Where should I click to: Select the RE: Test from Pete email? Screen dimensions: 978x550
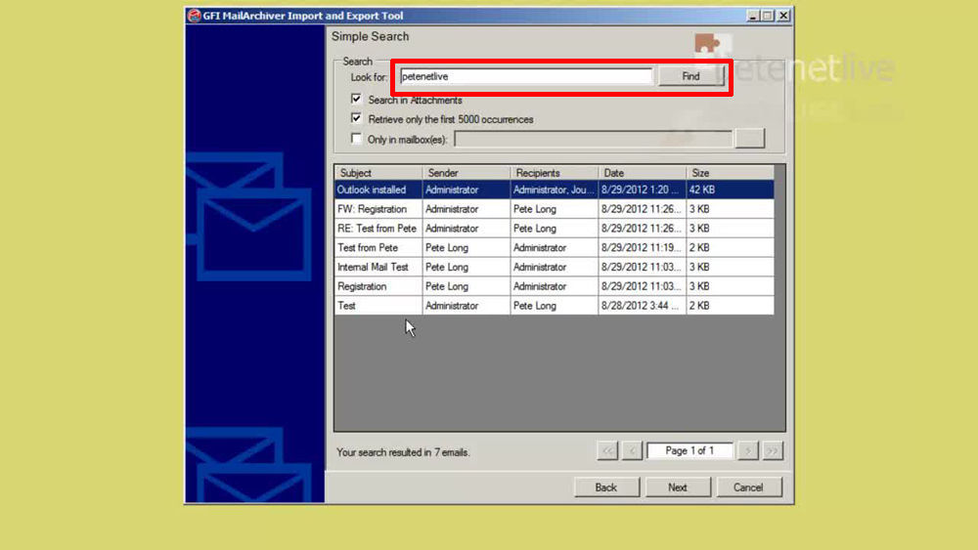point(554,228)
